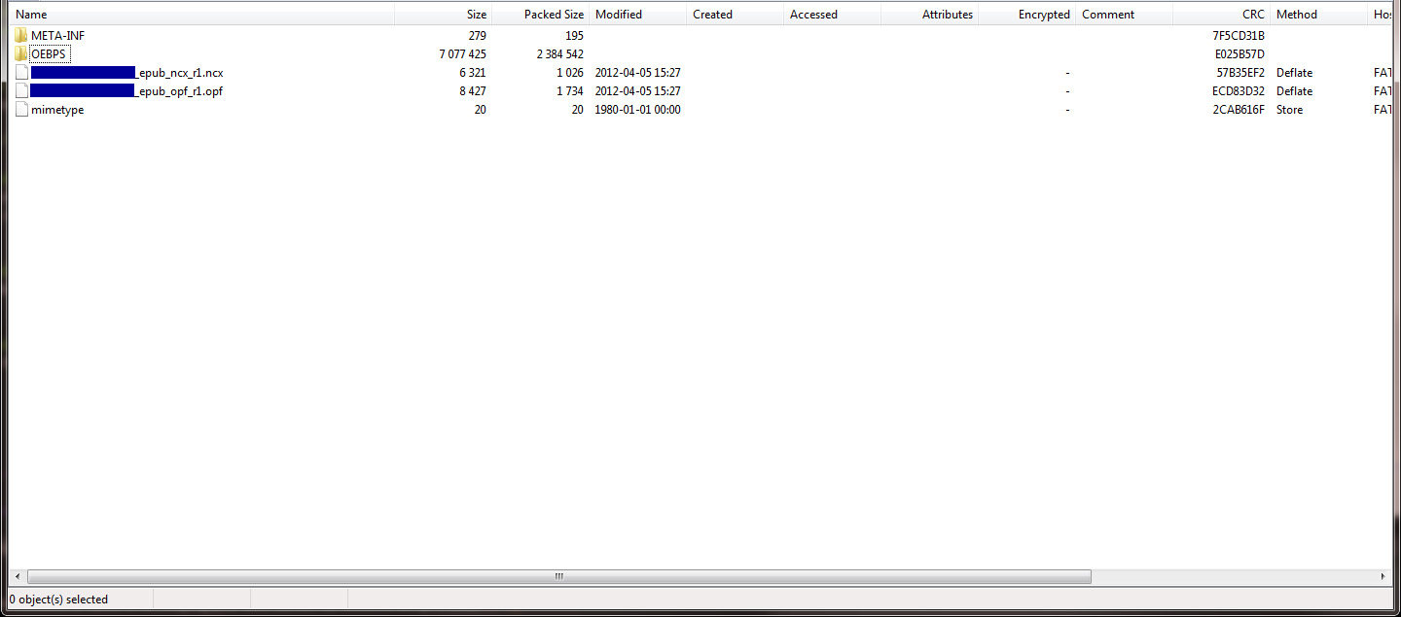
Task: Click the Store method cell
Action: [1290, 110]
